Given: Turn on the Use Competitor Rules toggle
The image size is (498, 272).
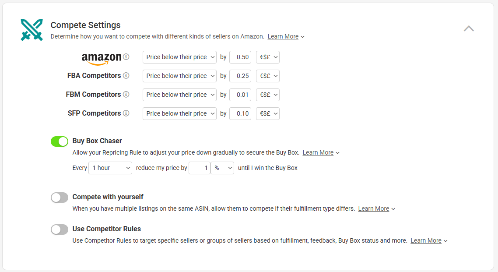Looking at the screenshot, I should (60, 230).
